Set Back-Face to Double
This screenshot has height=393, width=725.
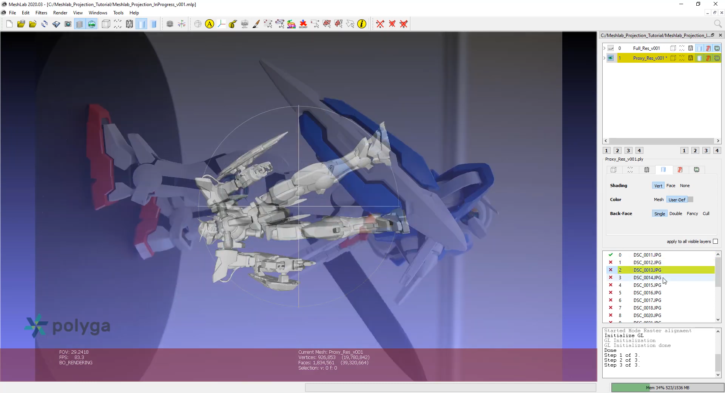(676, 214)
